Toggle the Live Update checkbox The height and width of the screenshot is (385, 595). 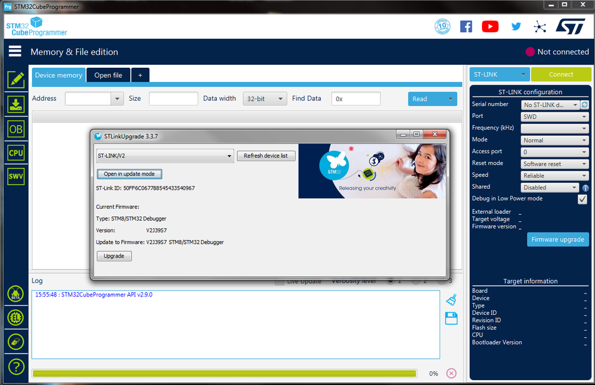click(x=279, y=281)
